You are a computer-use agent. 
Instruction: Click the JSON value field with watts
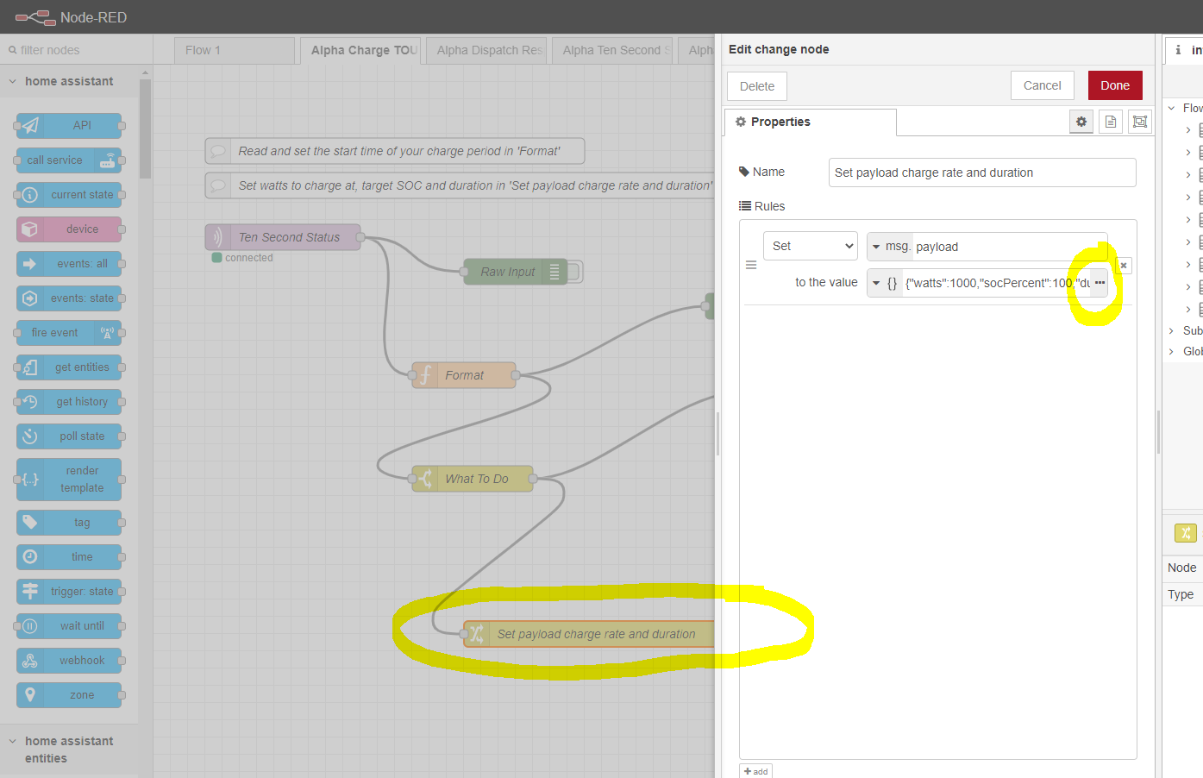[x=997, y=283]
